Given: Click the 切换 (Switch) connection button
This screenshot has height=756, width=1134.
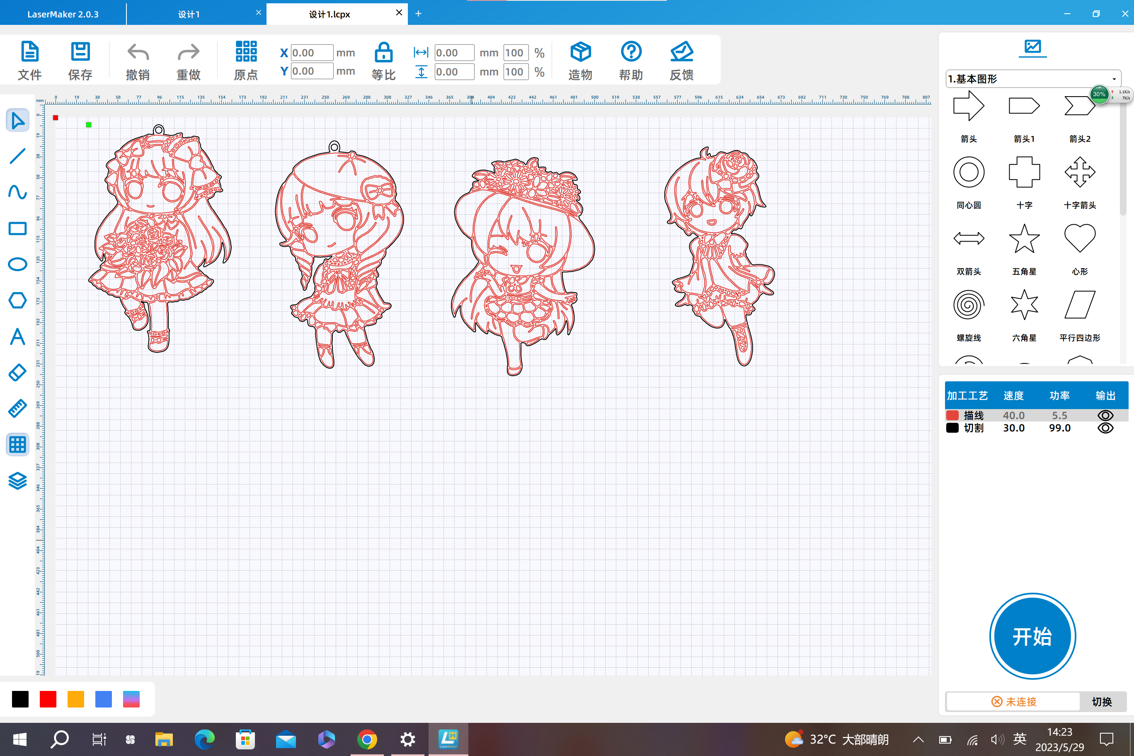Looking at the screenshot, I should pos(1102,702).
